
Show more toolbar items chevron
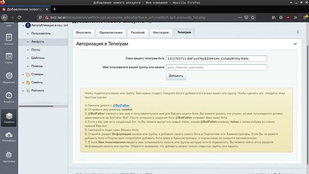295,17
